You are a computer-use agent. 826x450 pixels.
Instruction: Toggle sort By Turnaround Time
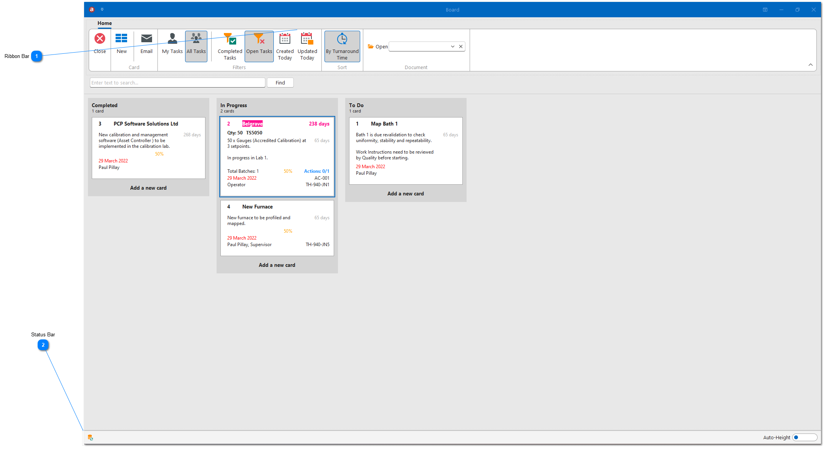point(342,46)
